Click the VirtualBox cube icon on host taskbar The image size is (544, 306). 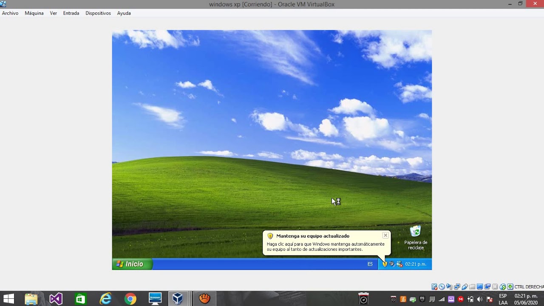(178, 299)
